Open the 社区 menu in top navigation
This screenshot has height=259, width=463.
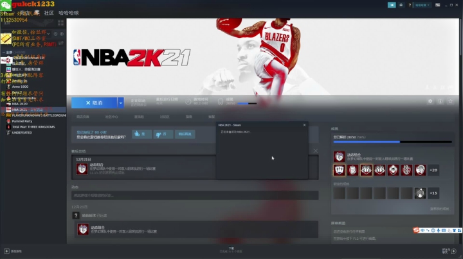pos(49,13)
